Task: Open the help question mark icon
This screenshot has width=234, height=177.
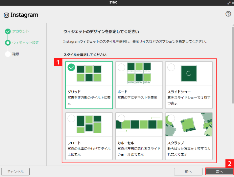Action: (228, 14)
